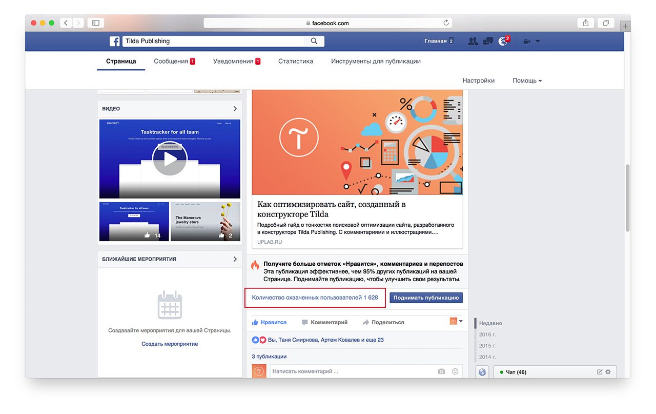
Task: Click the search magnifier icon
Action: pos(314,41)
